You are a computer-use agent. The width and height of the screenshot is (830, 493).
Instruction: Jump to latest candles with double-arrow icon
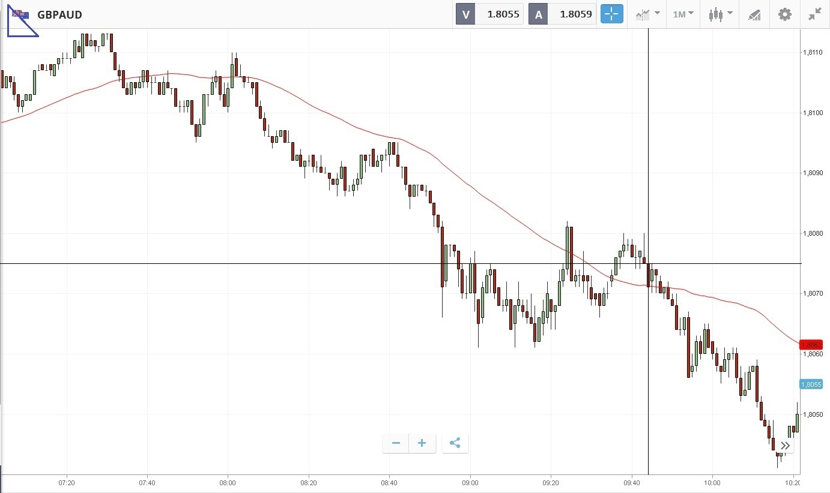click(x=785, y=445)
